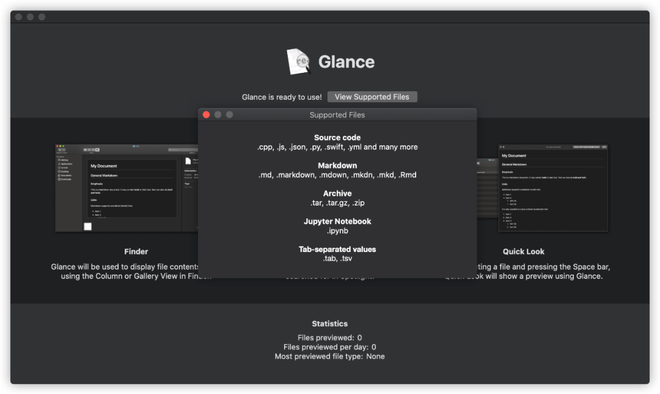Viewport: 660px width, 394px height.
Task: Click 'Files previewed per day: 0' statistic
Action: [329, 347]
